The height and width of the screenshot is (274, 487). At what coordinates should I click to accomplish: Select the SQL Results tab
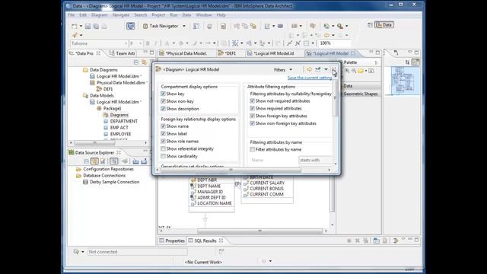point(205,241)
